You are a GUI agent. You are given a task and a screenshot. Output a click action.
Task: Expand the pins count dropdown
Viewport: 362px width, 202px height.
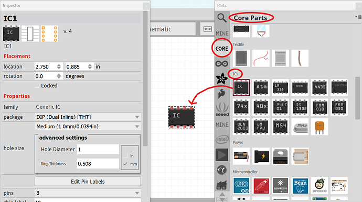coord(88,193)
